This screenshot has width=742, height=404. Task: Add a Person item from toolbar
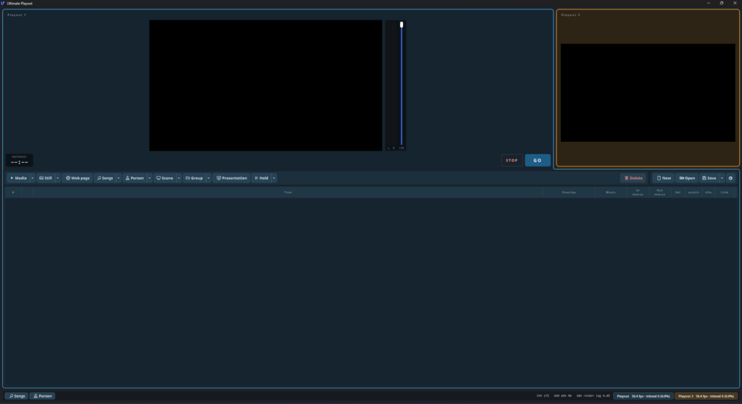[135, 178]
